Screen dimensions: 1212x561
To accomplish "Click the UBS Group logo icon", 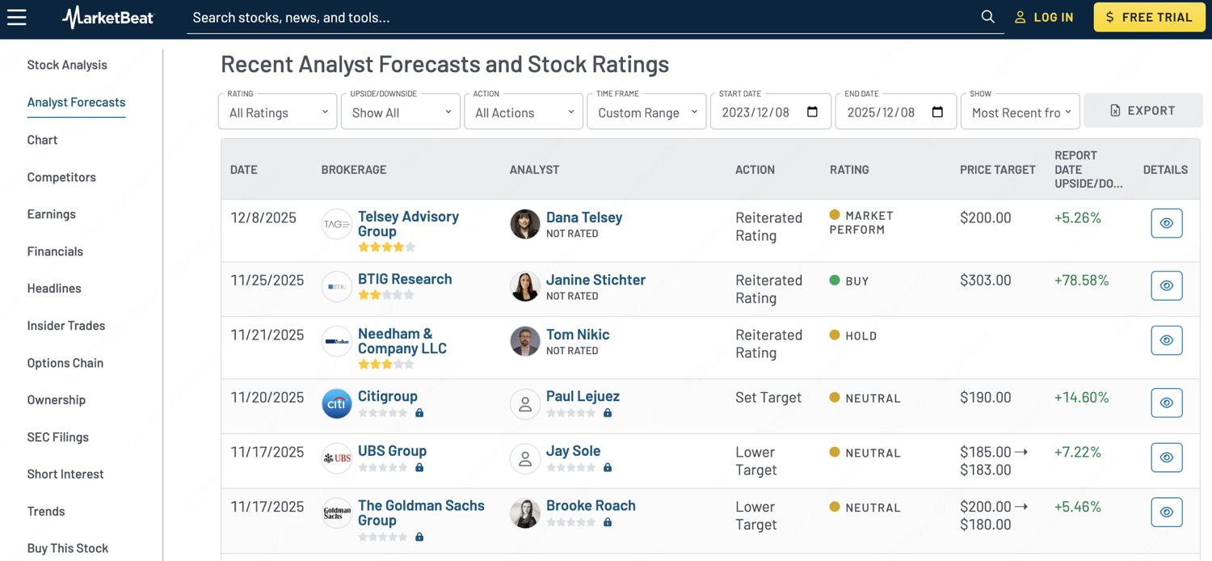I will (337, 458).
